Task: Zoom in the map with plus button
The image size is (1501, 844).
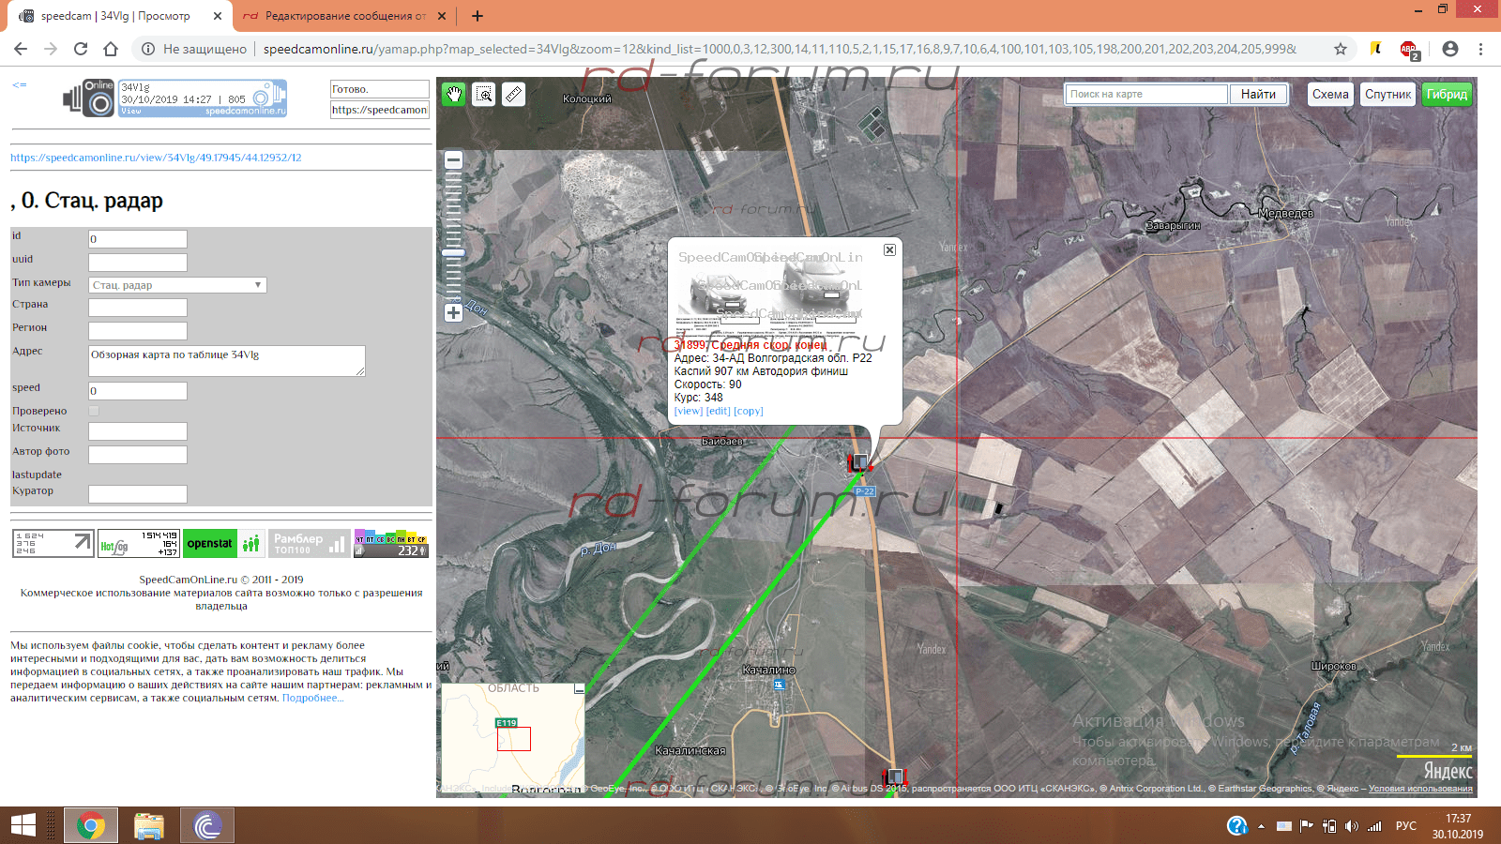Action: [453, 313]
